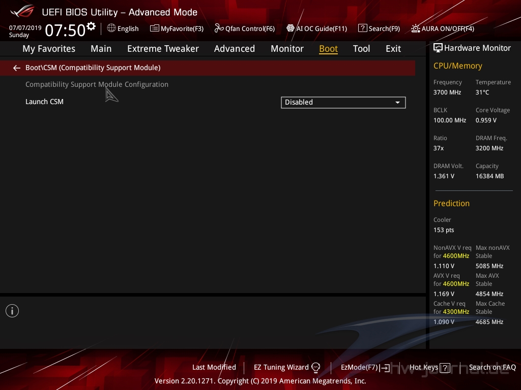Click the Search question mark icon

tap(362, 28)
